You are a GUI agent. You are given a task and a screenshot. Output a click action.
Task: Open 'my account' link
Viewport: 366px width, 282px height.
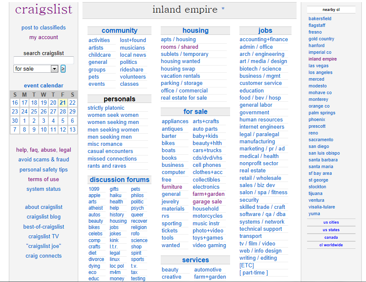point(44,37)
